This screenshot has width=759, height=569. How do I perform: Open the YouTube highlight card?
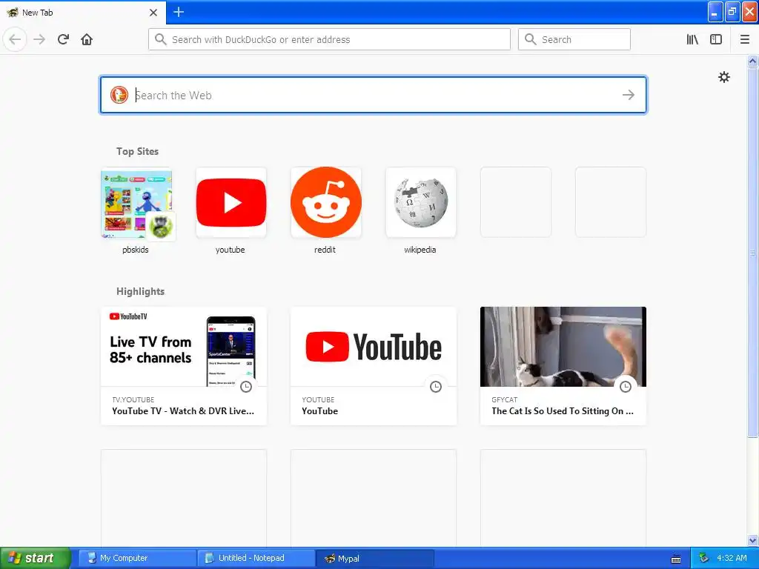pyautogui.click(x=374, y=366)
